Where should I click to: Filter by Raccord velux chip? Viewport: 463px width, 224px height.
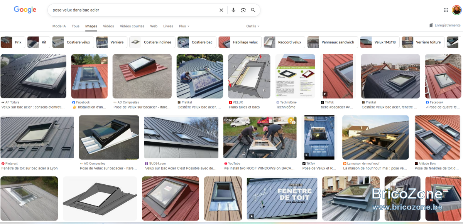click(284, 42)
